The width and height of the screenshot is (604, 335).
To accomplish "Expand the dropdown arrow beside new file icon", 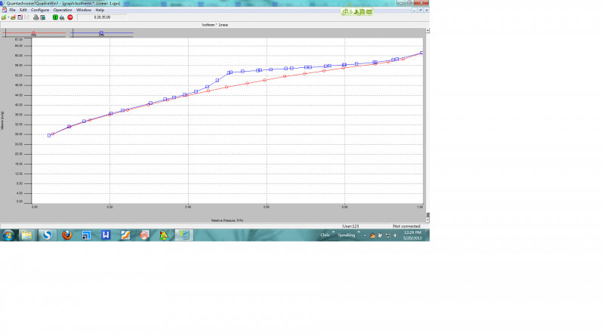I will pyautogui.click(x=8, y=17).
